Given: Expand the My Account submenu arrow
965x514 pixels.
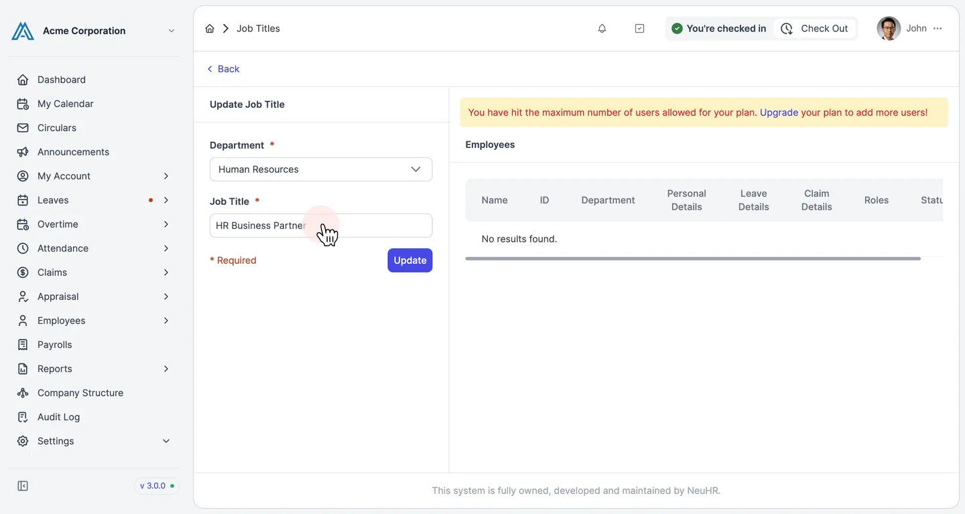Looking at the screenshot, I should click(166, 176).
